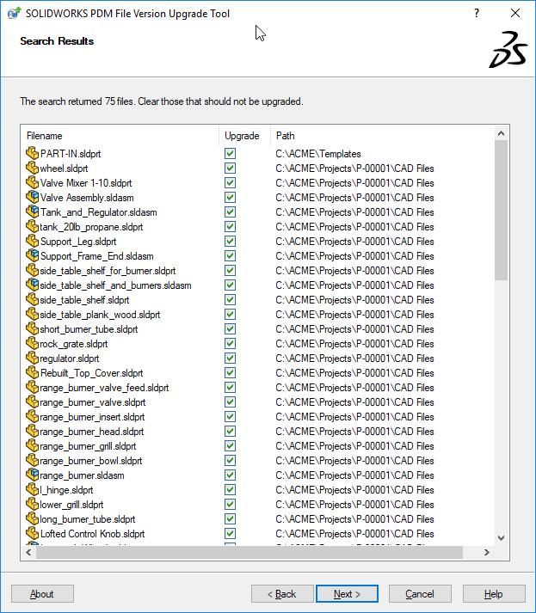Click the assembly icon for Tank_and_Regulator.sldasm

32,211
